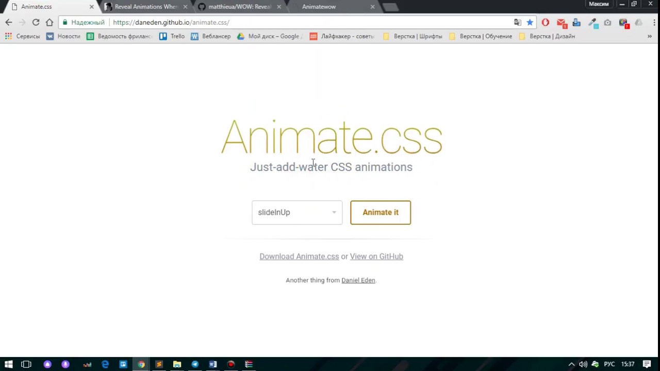
Task: Open the blue stamp extension icon
Action: tap(576, 22)
